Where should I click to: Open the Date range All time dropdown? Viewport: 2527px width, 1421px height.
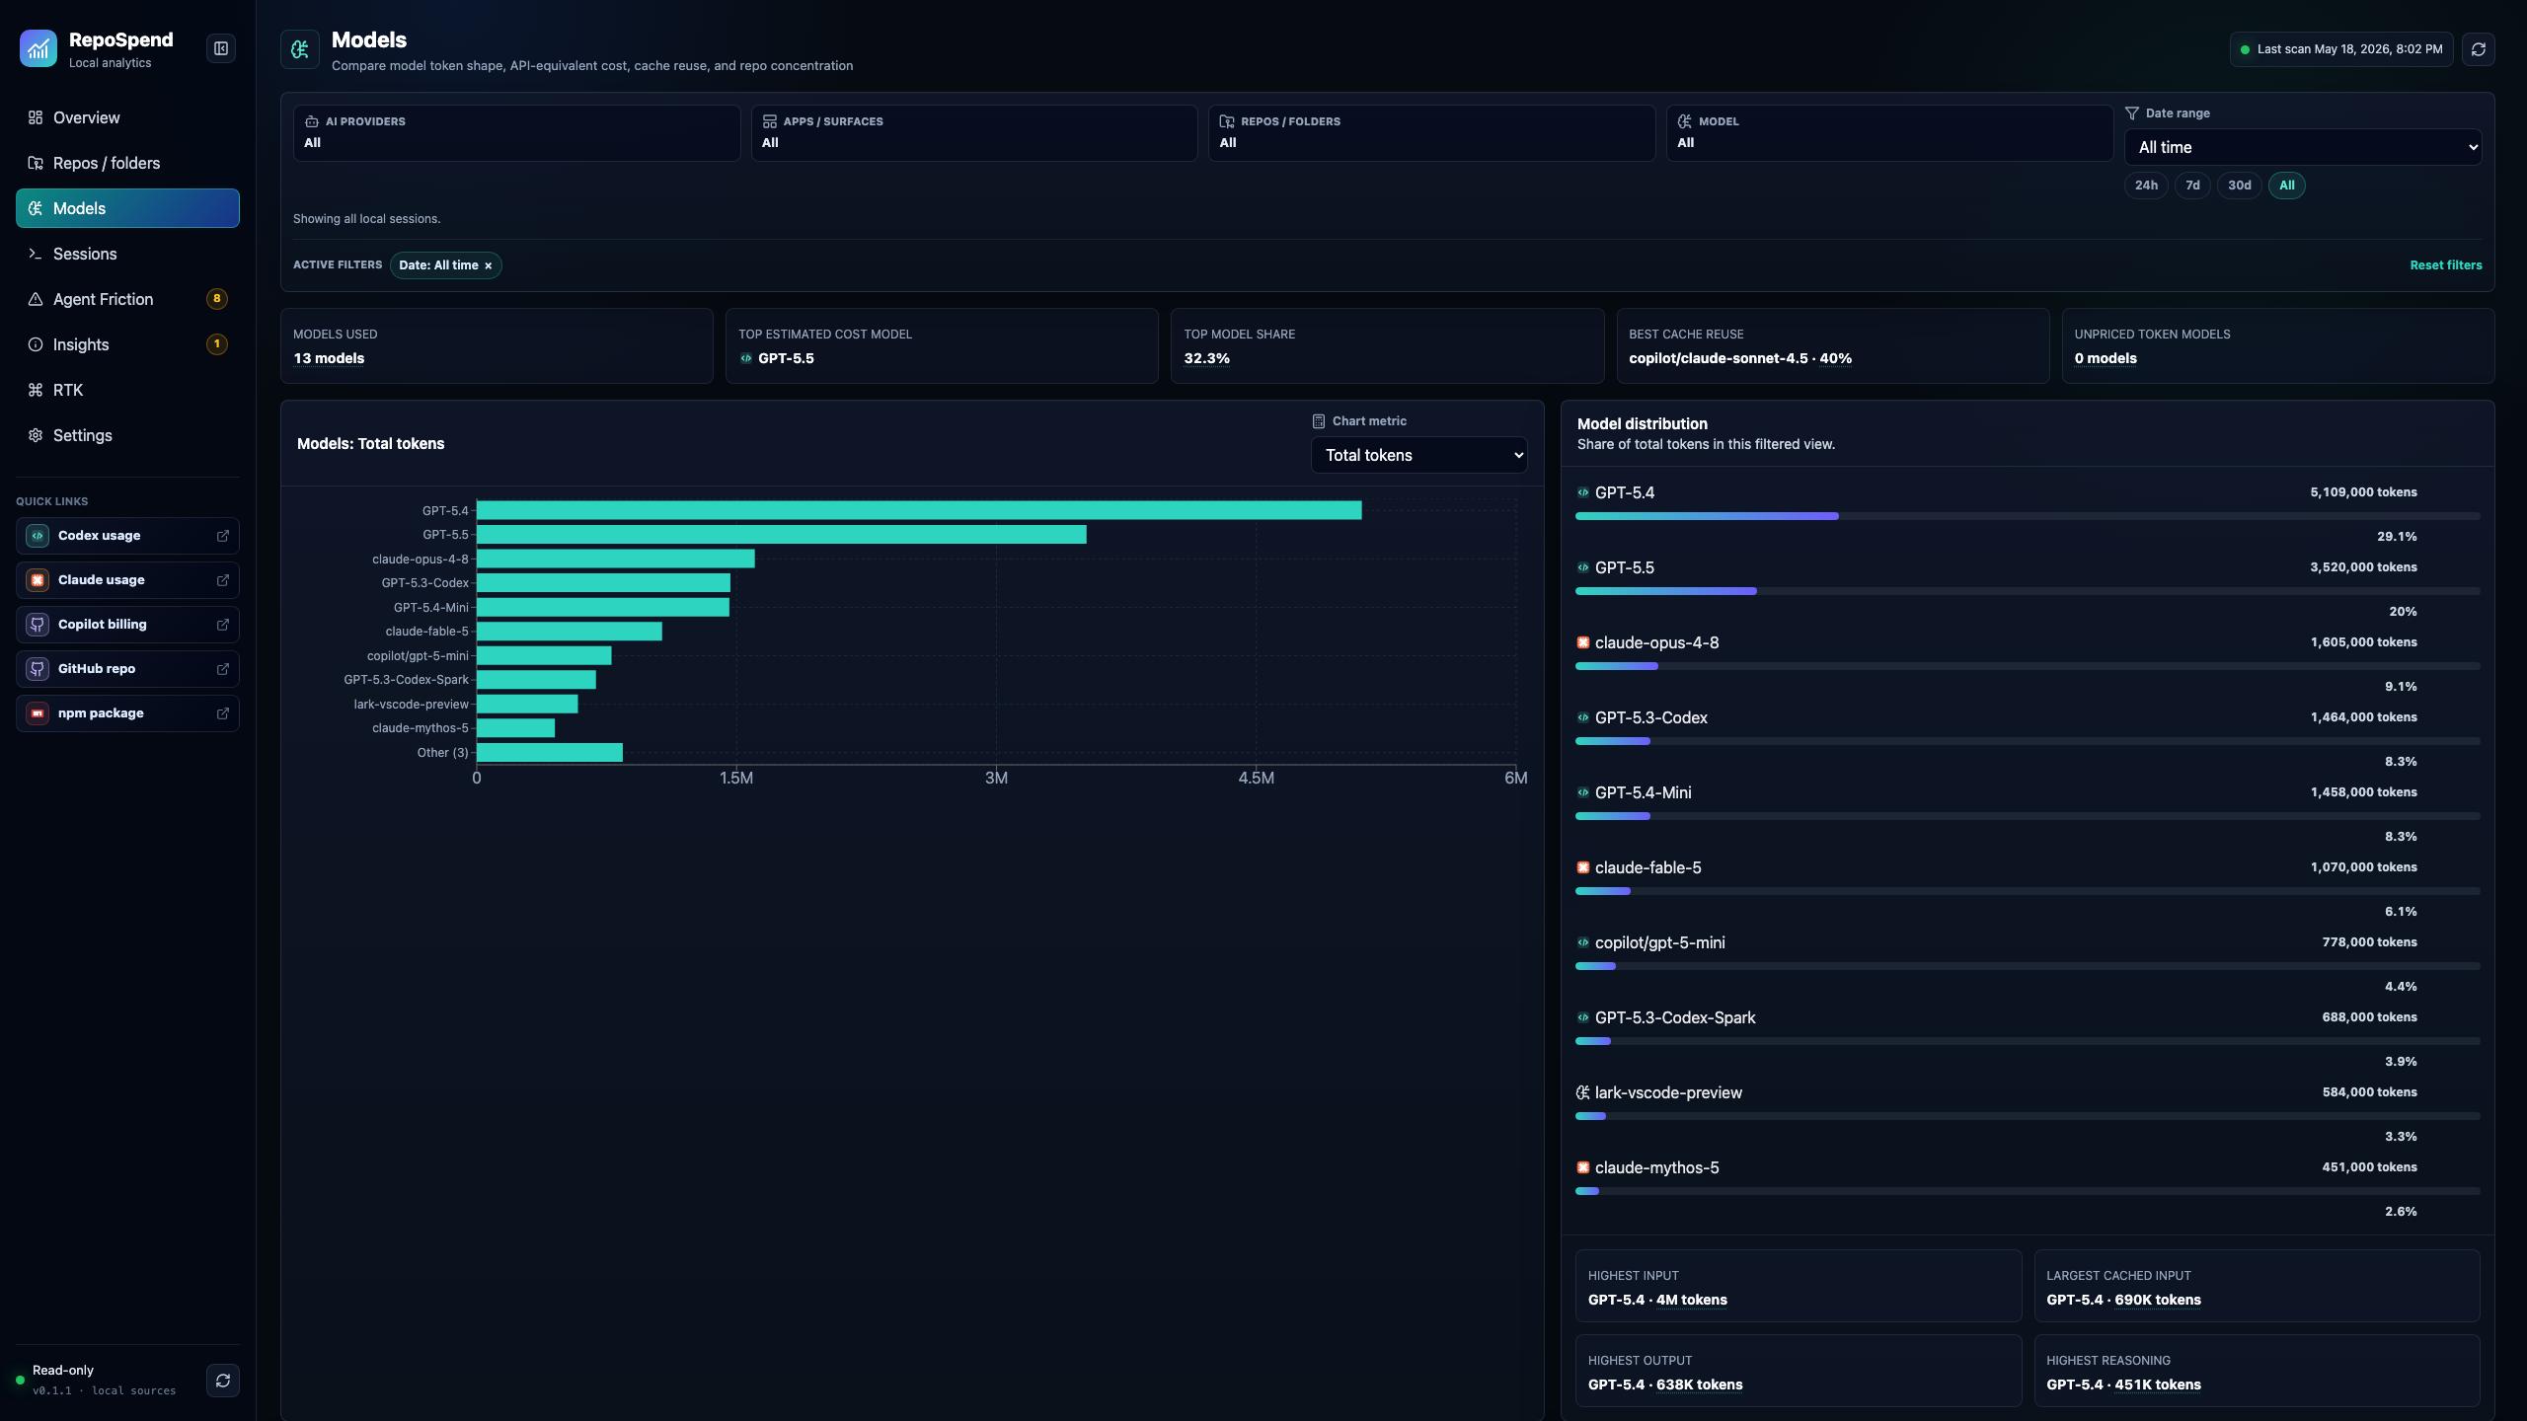(x=2303, y=147)
